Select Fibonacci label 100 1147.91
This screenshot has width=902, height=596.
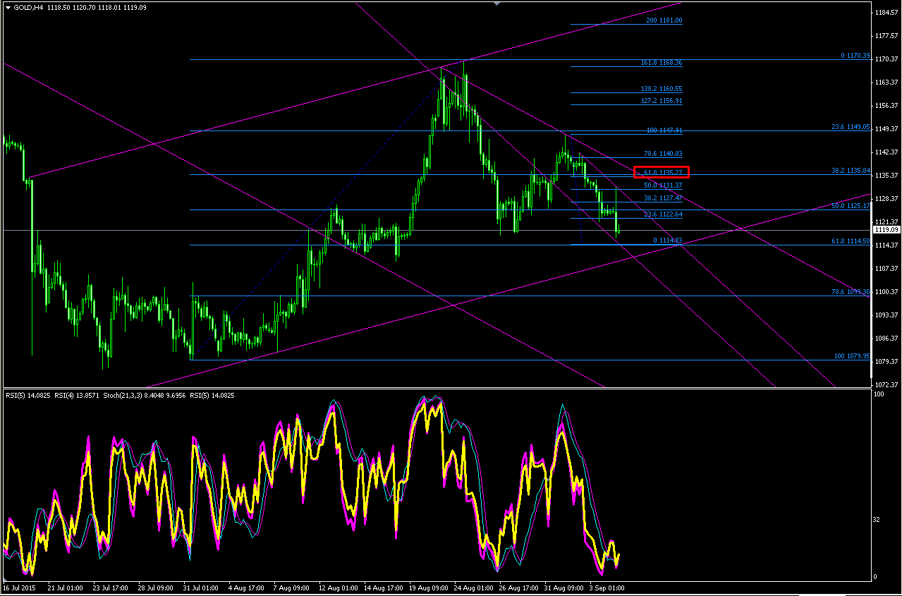tap(664, 130)
